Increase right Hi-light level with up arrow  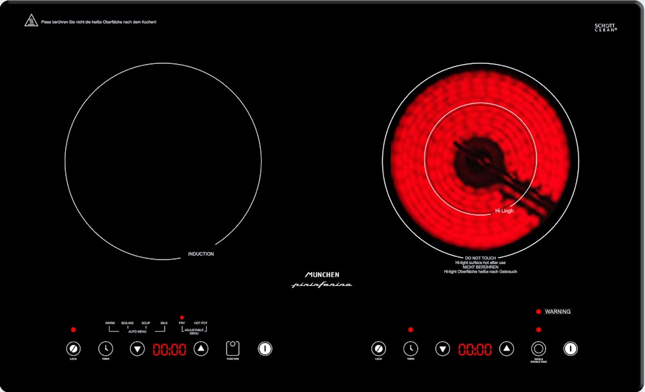[507, 349]
